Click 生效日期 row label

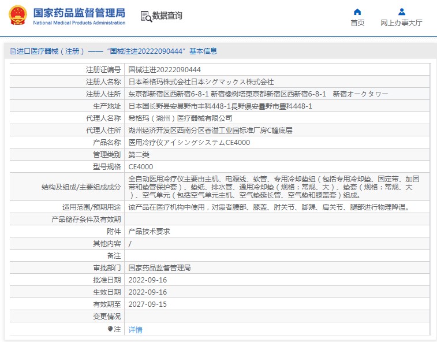click(107, 292)
